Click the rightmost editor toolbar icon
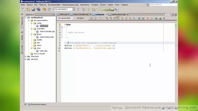The width and height of the screenshot is (198, 111). point(164,18)
